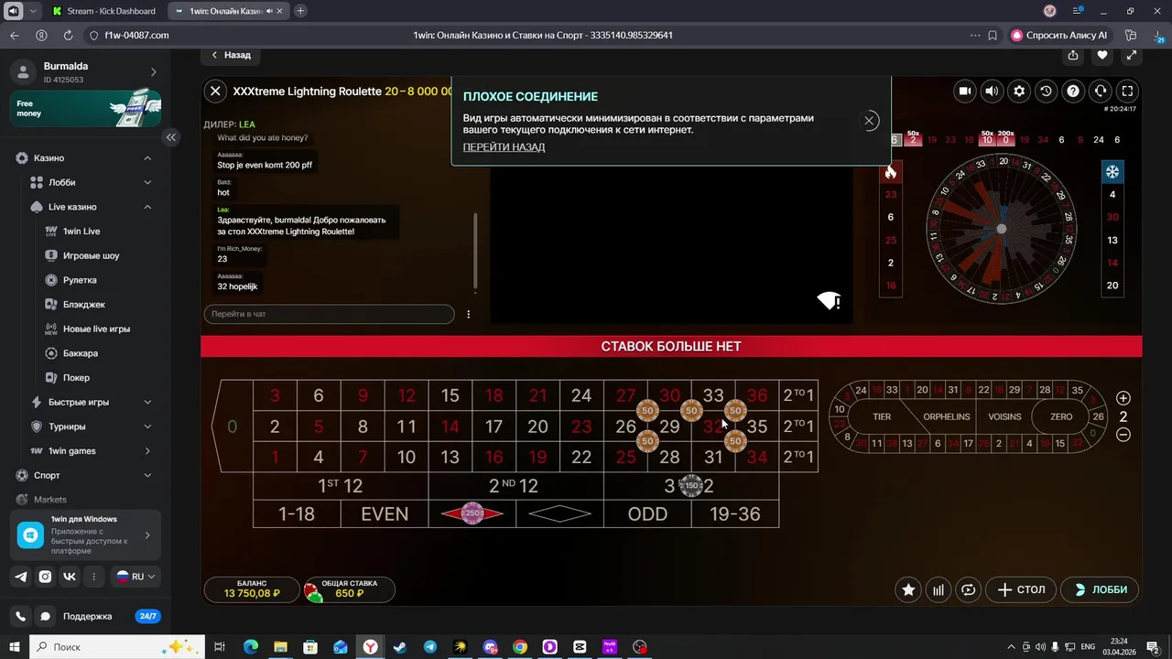Open Покер menu item
The height and width of the screenshot is (659, 1172).
(x=76, y=378)
